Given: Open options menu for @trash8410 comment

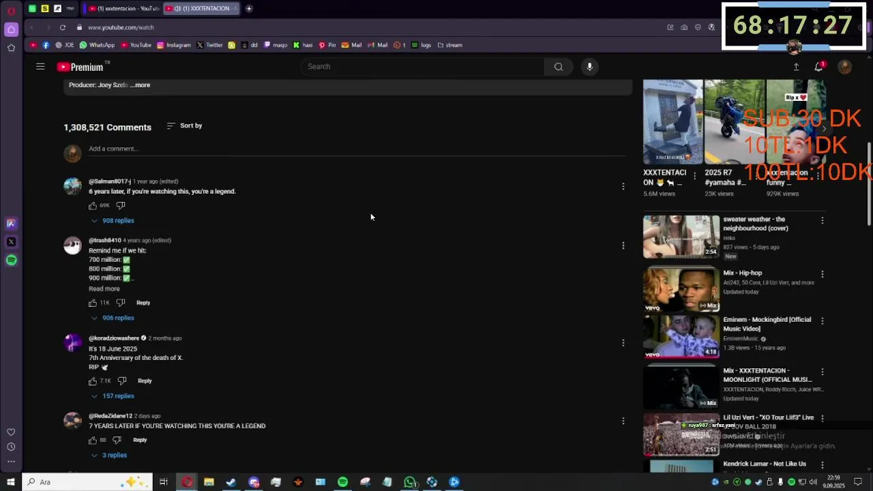Looking at the screenshot, I should pos(623,245).
